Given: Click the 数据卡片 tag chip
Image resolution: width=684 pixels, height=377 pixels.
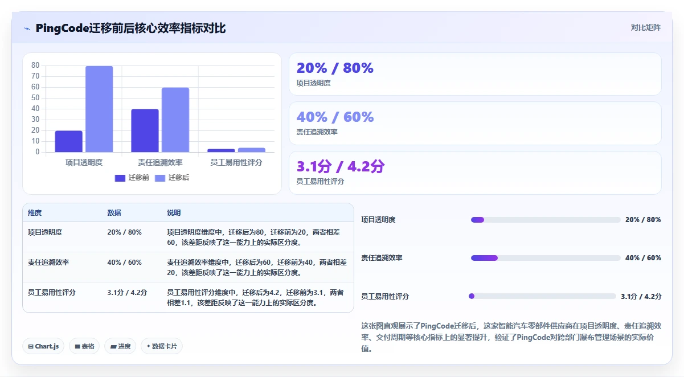Looking at the screenshot, I should [162, 346].
